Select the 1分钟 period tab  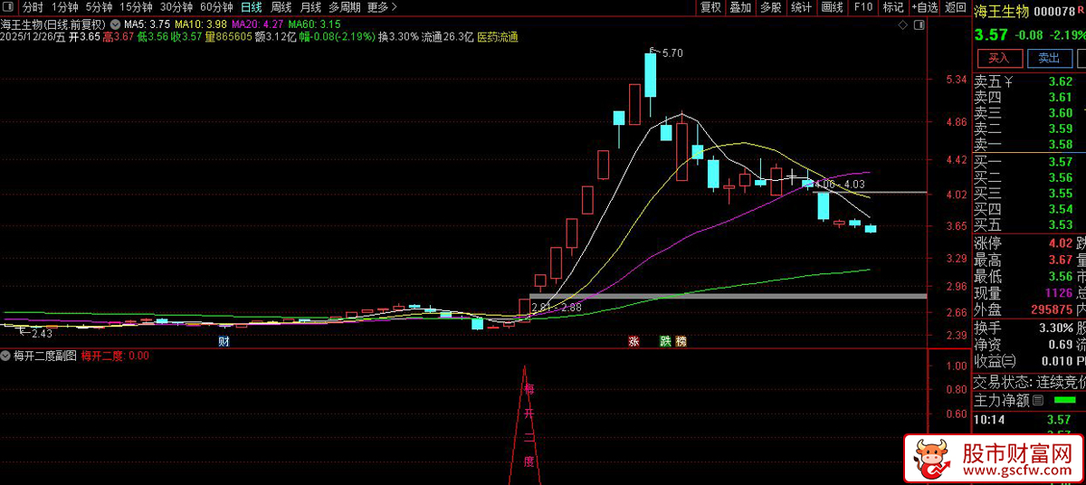pos(65,7)
